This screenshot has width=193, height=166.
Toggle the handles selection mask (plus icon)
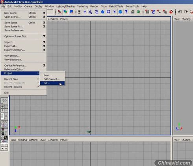click(x=85, y=12)
